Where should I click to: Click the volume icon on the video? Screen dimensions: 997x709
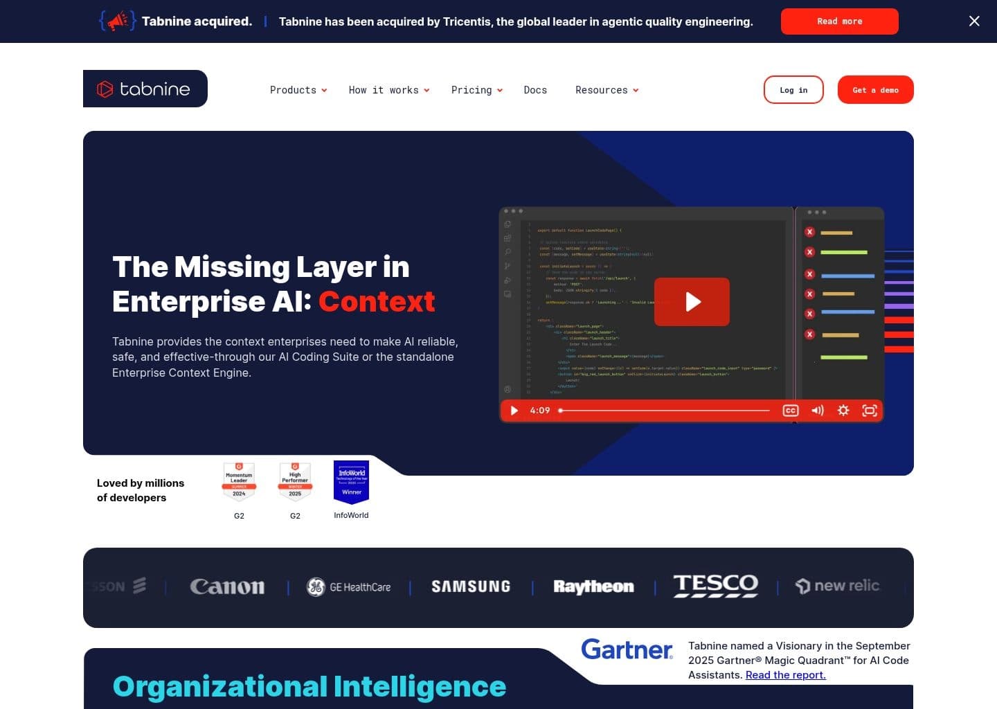[x=818, y=411]
